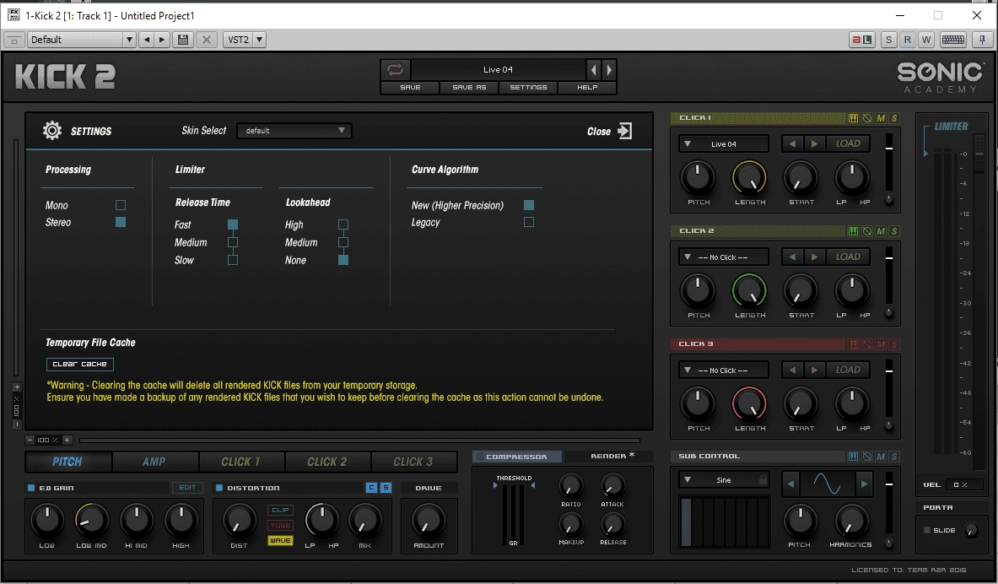Set limiter release time to Medium
Viewport: 998px width, 584px height.
point(233,243)
